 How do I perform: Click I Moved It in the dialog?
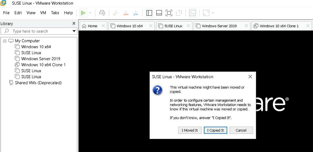pos(190,130)
